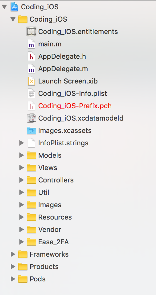This screenshot has height=295, width=156.
Task: Collapse the top-level Coding_iOS project
Action: pos(4,7)
